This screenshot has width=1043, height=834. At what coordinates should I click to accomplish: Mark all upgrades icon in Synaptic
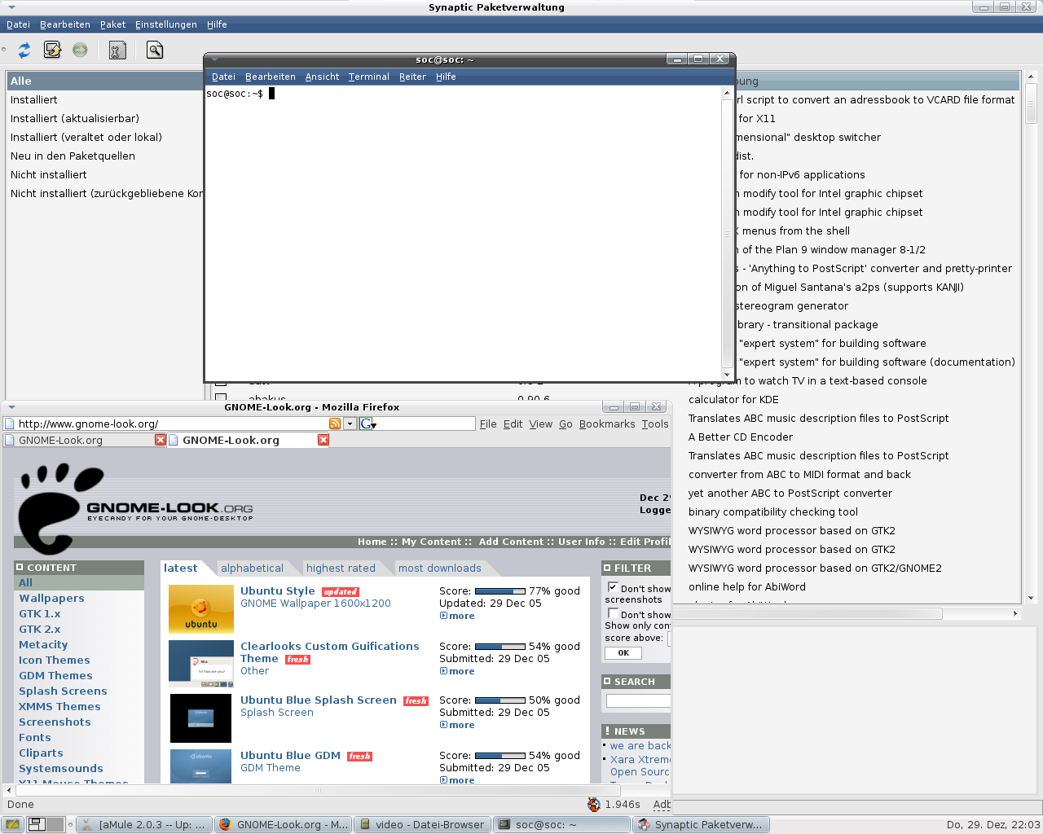coord(52,50)
